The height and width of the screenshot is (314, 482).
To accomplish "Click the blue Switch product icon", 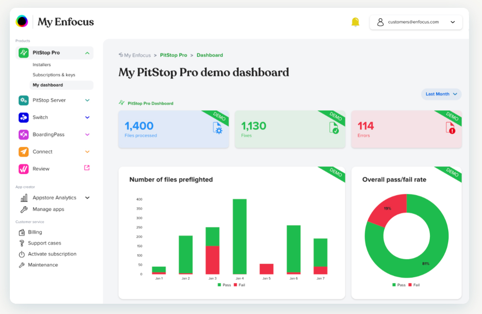I will click(x=24, y=117).
